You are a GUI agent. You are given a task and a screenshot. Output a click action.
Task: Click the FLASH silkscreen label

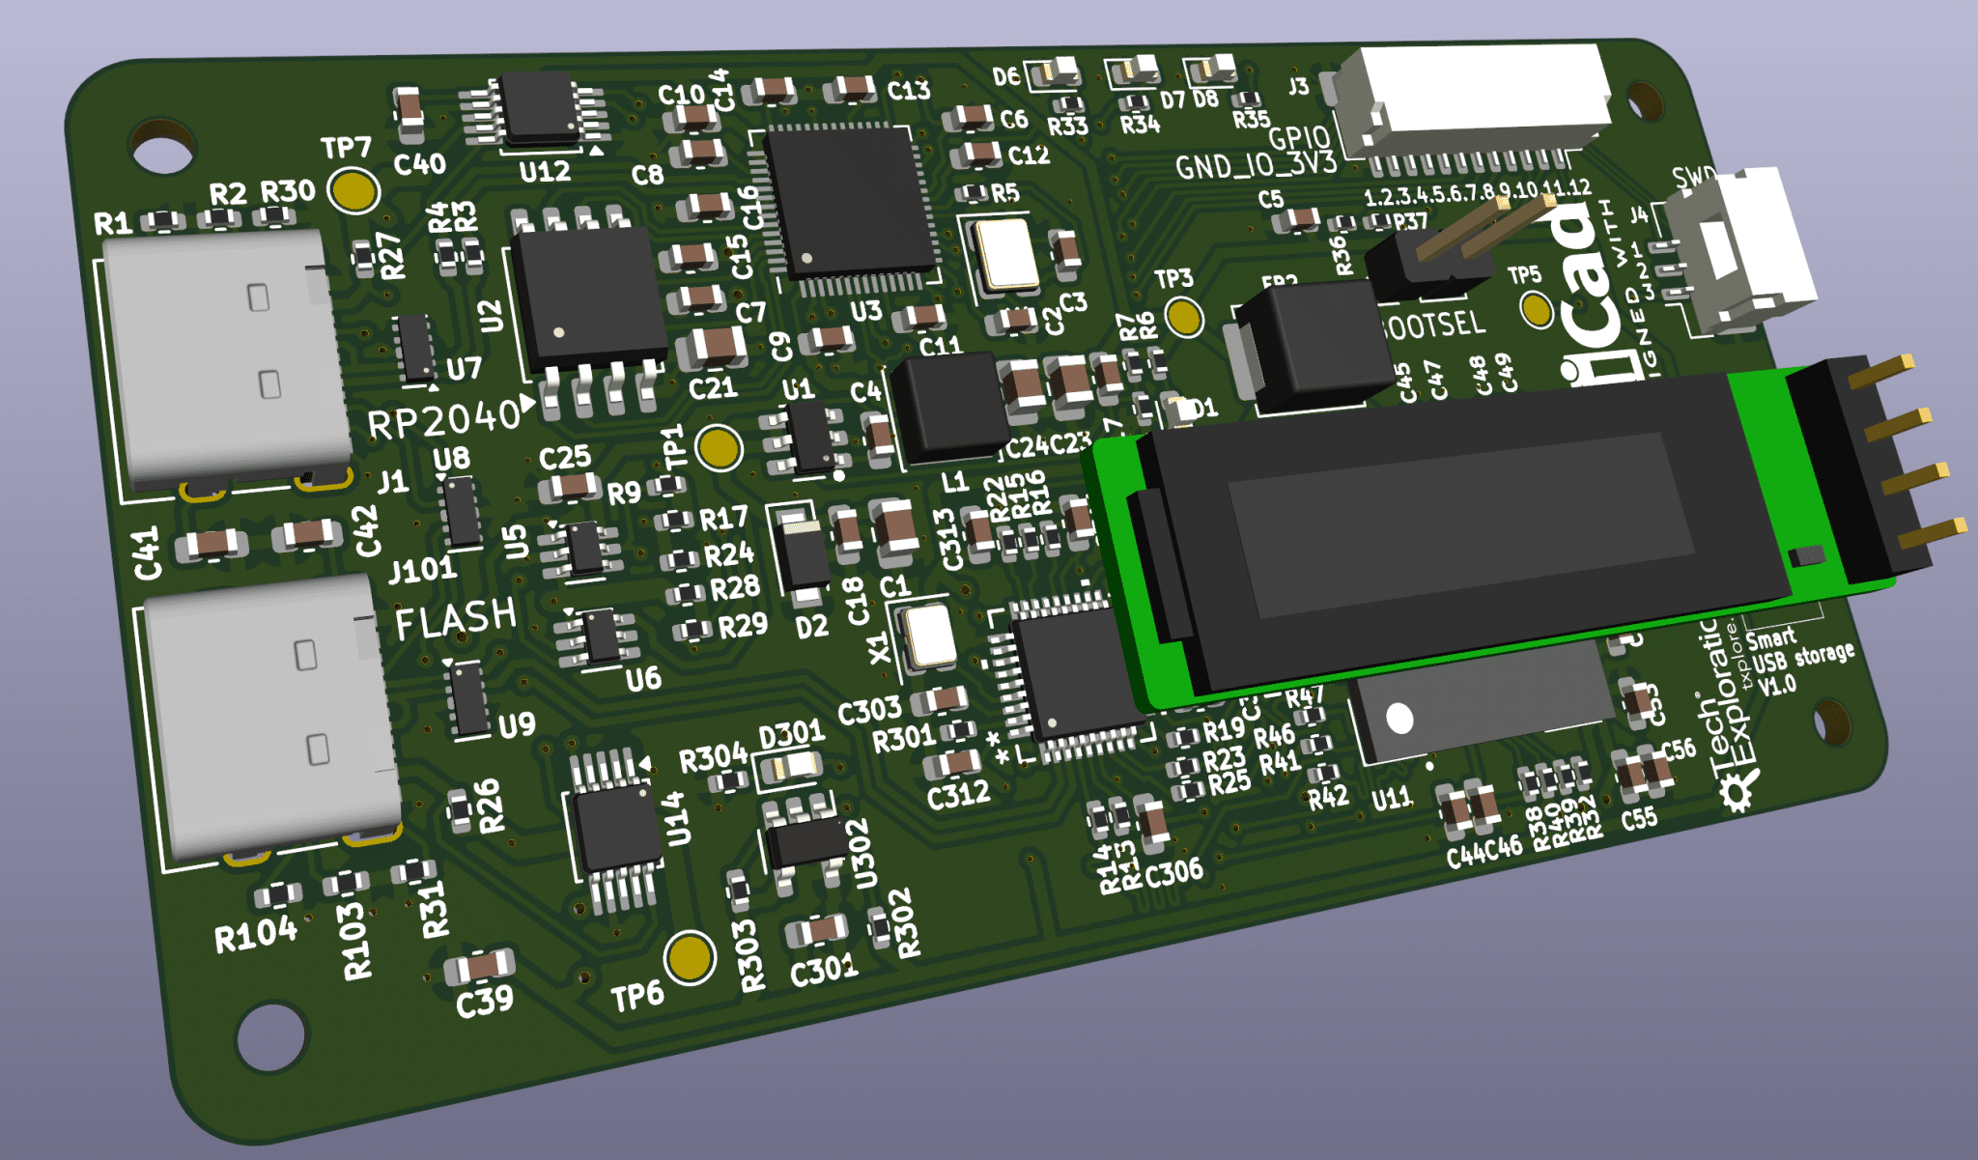point(455,618)
